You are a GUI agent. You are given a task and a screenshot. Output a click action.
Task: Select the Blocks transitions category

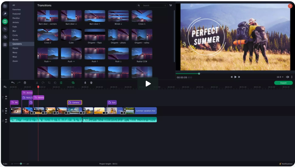(x=15, y=40)
